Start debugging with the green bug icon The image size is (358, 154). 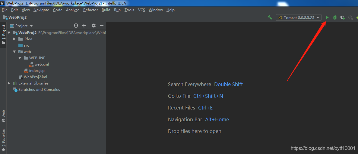(335, 17)
